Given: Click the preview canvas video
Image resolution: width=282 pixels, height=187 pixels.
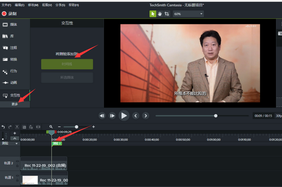Looking at the screenshot, I should pyautogui.click(x=190, y=63).
